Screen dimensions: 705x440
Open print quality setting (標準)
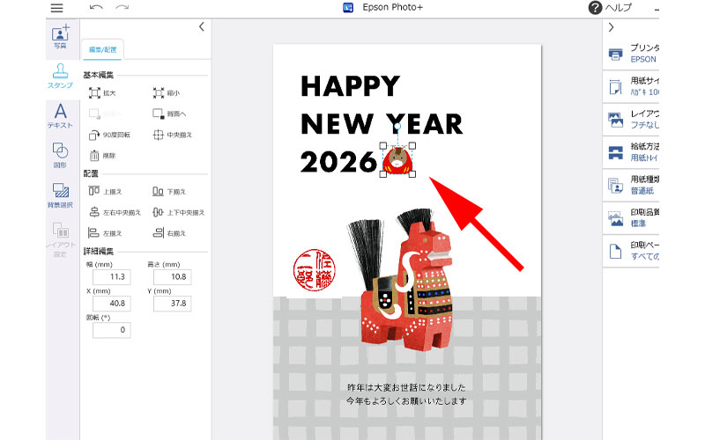(631, 217)
